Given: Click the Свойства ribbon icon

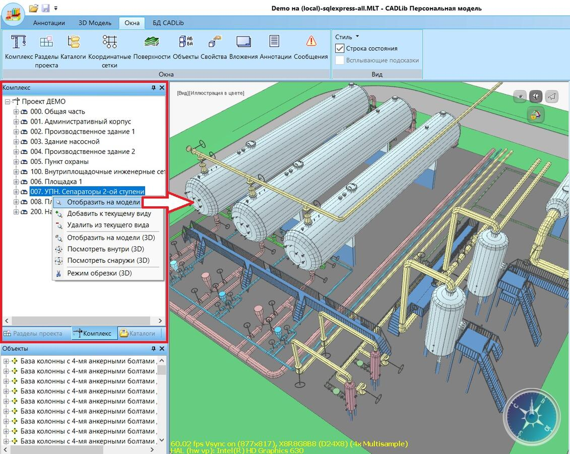Looking at the screenshot, I should (214, 42).
